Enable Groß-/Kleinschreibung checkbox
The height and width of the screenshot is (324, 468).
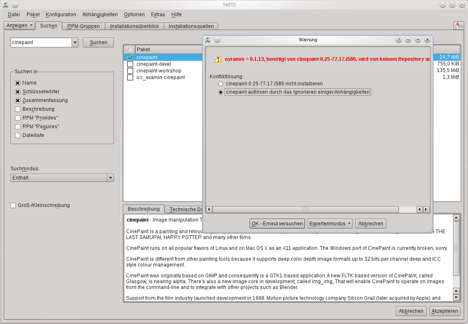(x=13, y=205)
